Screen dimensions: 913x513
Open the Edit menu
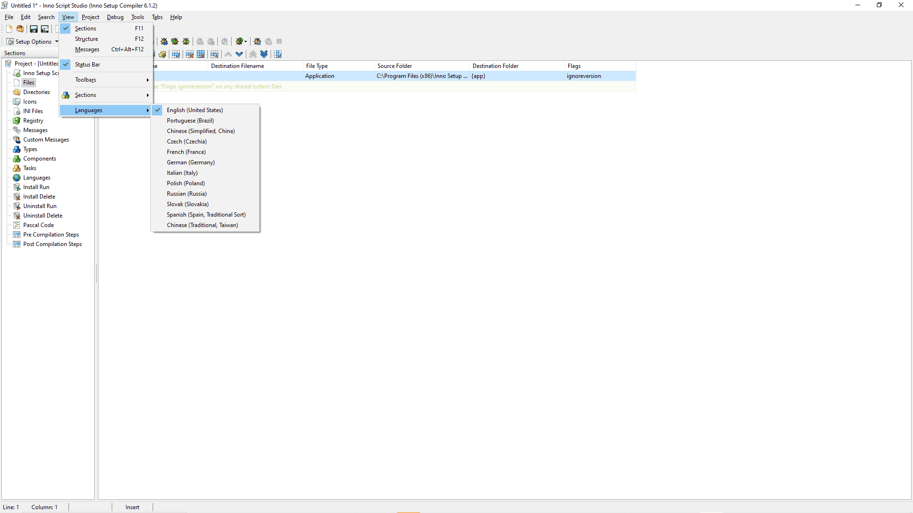pos(26,17)
